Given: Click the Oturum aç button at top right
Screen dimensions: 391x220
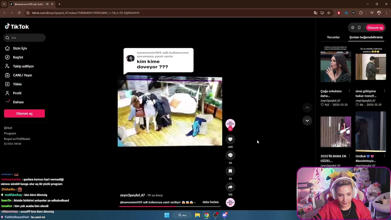Looking at the screenshot, I should coord(375,28).
